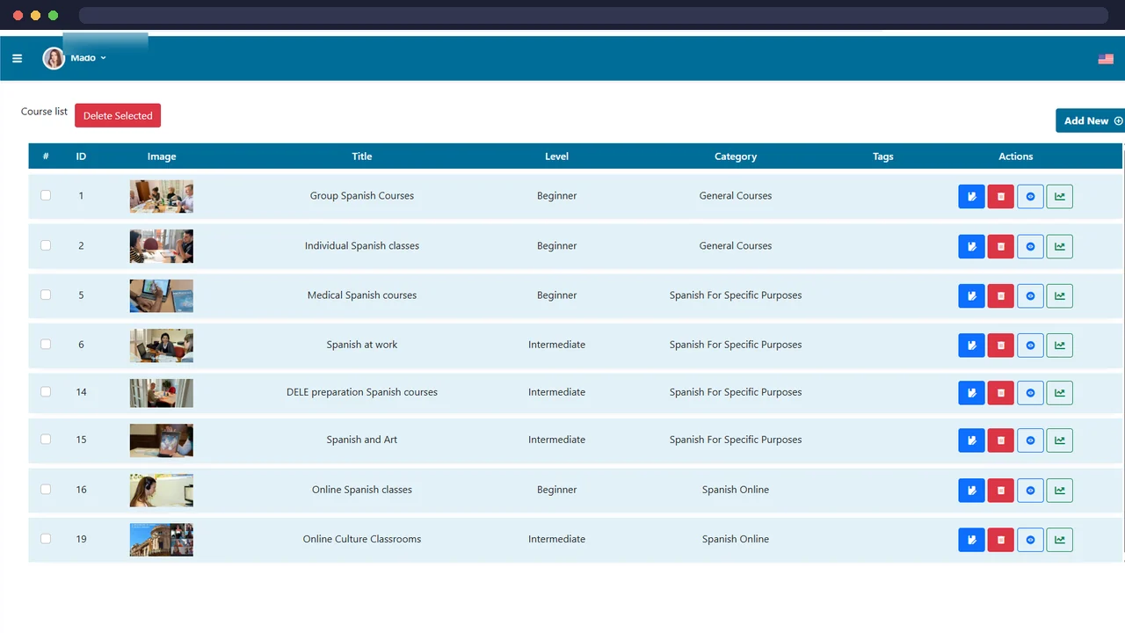Edit Online Spanish classes course
The height and width of the screenshot is (633, 1125).
[971, 491]
